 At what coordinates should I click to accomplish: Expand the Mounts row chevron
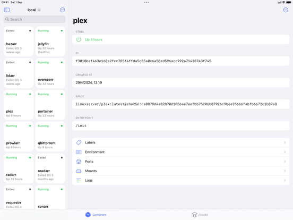(285, 171)
